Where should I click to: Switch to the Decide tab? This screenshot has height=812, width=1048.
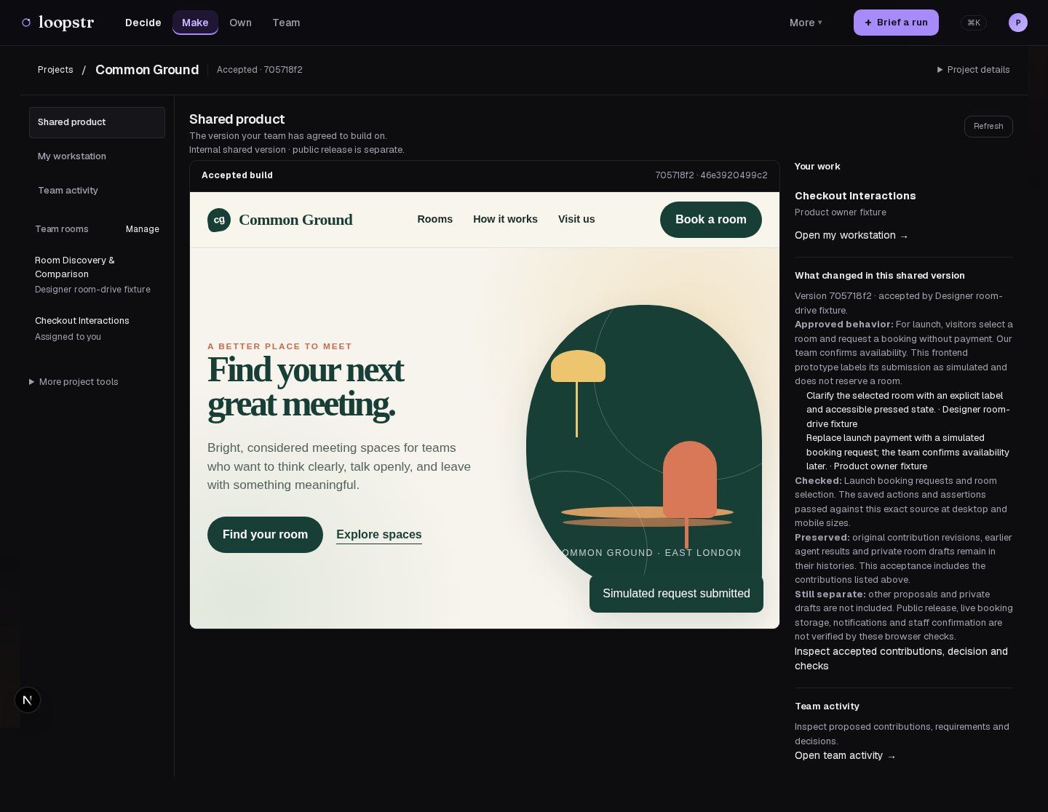[x=143, y=23]
